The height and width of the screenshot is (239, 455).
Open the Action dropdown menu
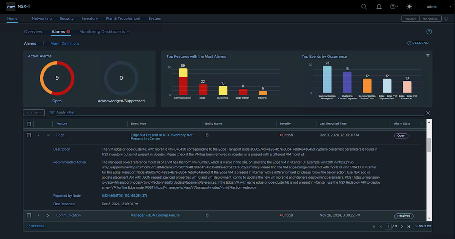34,113
